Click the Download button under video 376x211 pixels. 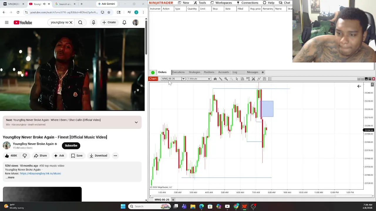98,156
